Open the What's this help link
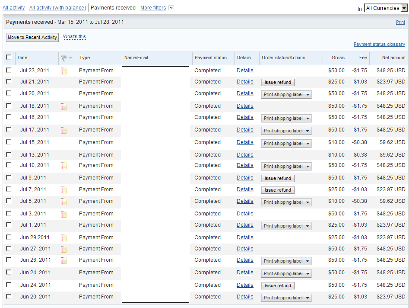The width and height of the screenshot is (409, 308). [74, 37]
